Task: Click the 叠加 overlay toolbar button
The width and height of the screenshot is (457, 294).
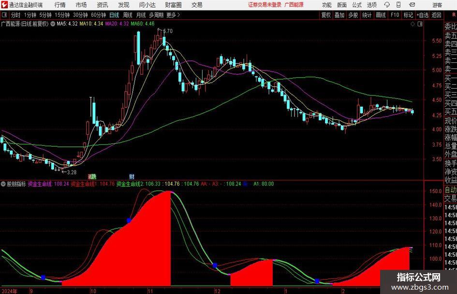Action: tap(339, 15)
